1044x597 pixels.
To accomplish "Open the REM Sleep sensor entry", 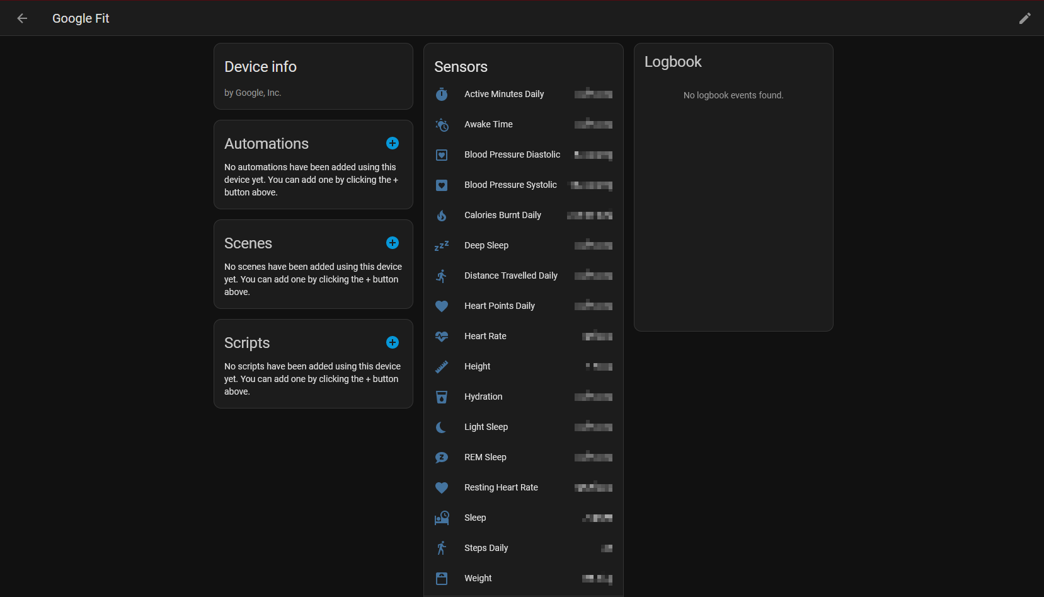I will pos(524,457).
